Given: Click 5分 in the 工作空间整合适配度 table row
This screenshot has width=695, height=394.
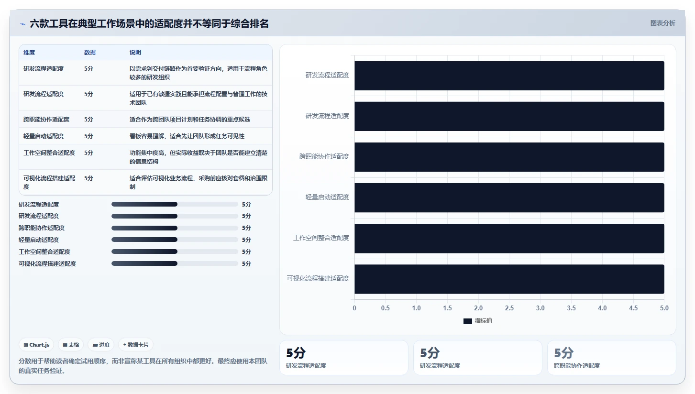Looking at the screenshot, I should coord(88,153).
